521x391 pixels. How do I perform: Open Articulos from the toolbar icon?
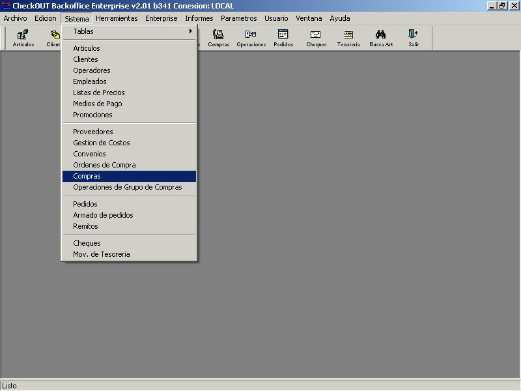[23, 38]
